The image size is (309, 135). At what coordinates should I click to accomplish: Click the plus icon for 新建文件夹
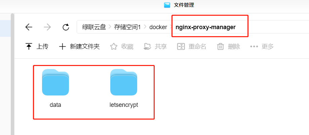(x=63, y=47)
